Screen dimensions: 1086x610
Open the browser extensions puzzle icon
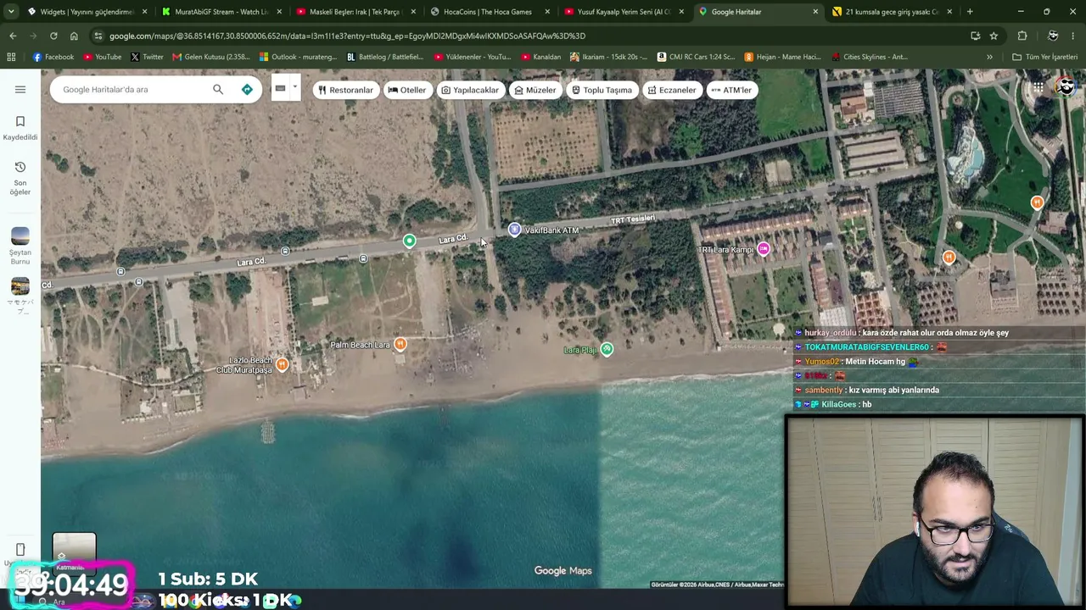(x=1022, y=36)
